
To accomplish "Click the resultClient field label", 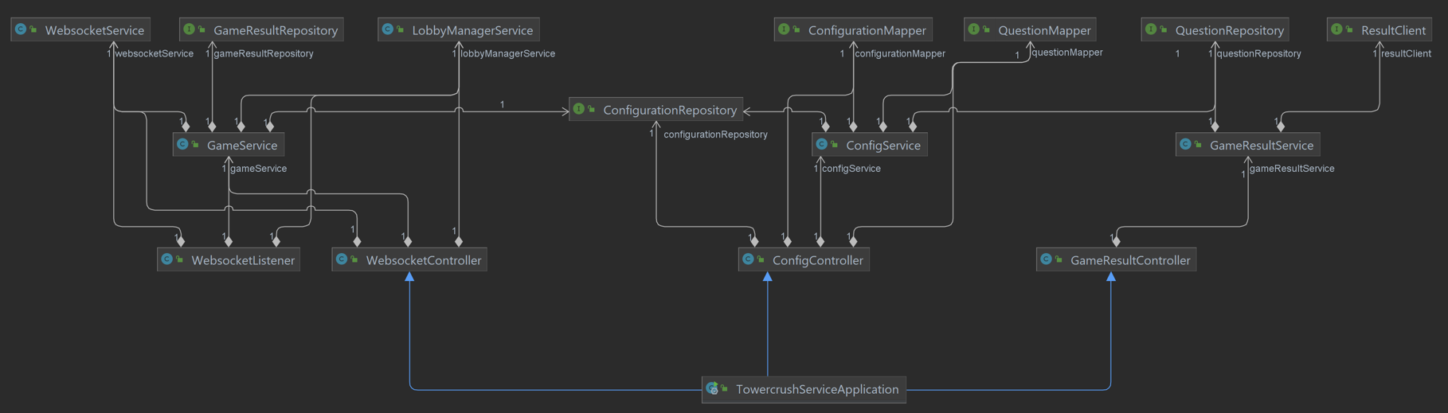I will (x=1406, y=53).
